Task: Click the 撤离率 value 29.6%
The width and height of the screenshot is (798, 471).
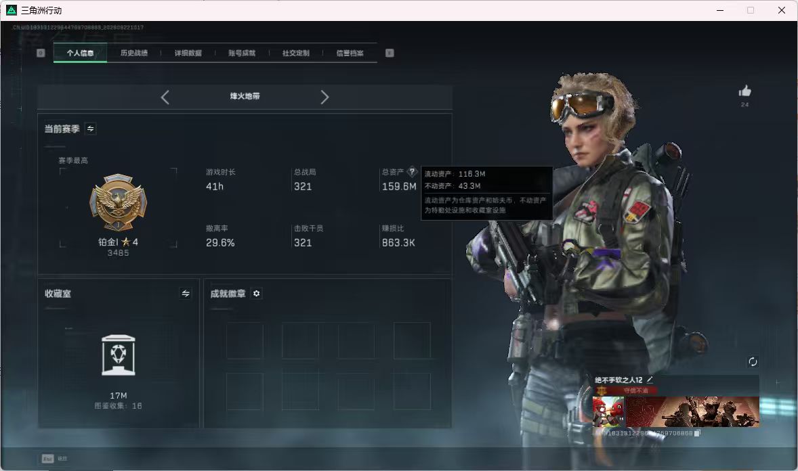Action: [220, 243]
